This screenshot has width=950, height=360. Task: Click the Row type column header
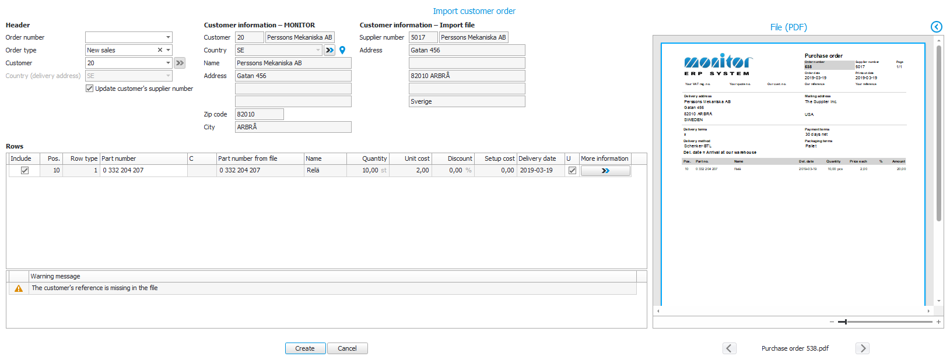click(80, 158)
